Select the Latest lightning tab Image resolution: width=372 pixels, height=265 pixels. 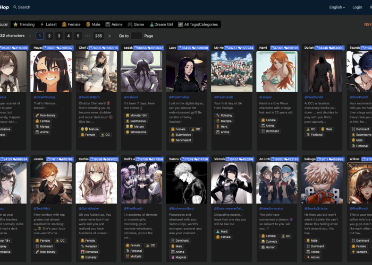(48, 24)
